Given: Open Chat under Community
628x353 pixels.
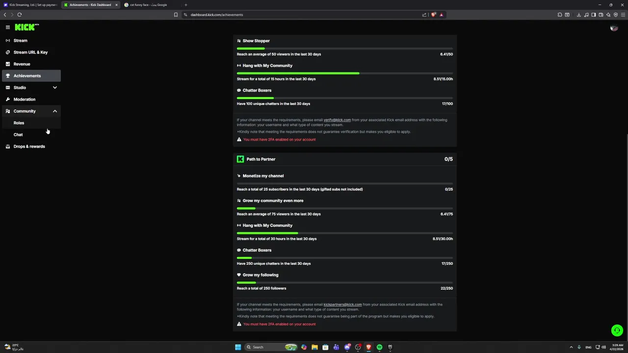Looking at the screenshot, I should click(31, 135).
